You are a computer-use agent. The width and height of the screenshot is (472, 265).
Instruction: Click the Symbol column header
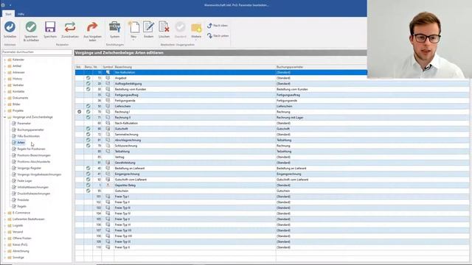(108, 67)
